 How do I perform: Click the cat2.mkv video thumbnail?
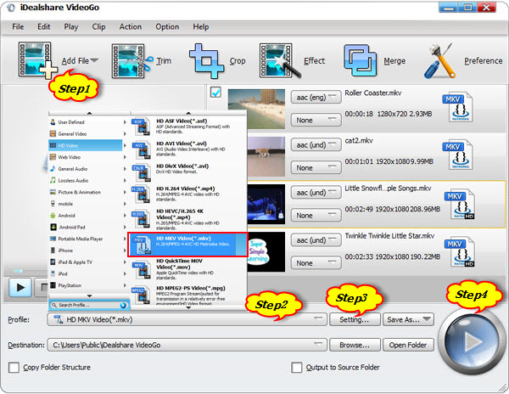coord(266,156)
